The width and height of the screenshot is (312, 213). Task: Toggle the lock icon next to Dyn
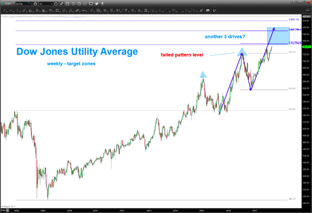[x=8, y=210]
